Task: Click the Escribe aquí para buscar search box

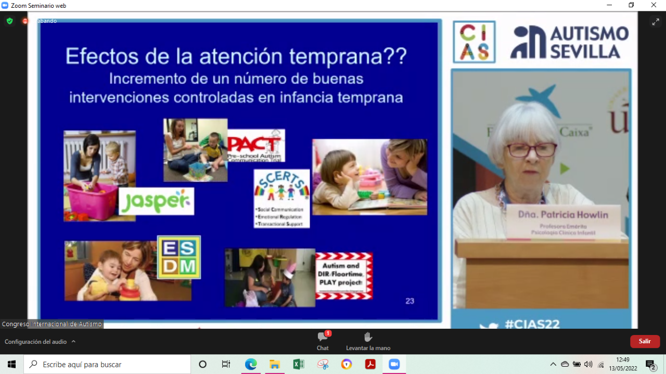Action: coord(107,364)
